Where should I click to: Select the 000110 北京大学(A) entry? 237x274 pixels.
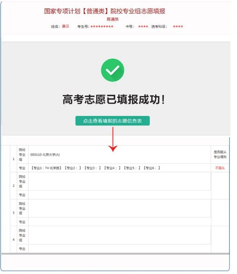coord(45,154)
